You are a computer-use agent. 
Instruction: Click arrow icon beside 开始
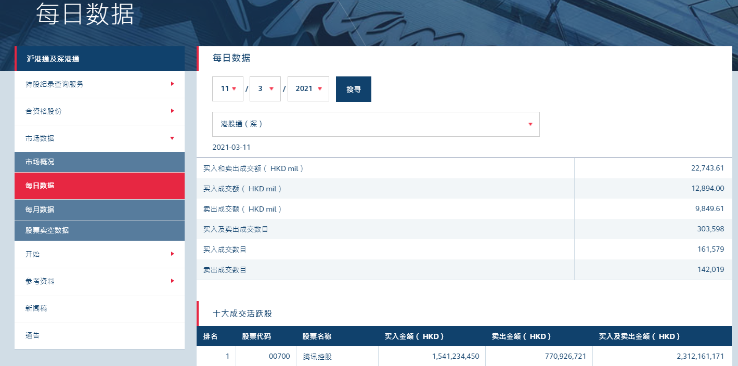(172, 254)
